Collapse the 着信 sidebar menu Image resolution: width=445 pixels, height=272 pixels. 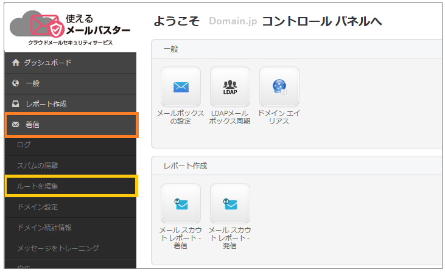pyautogui.click(x=71, y=125)
